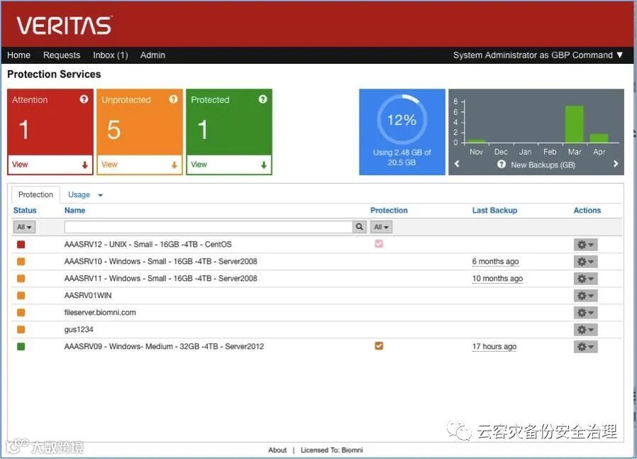This screenshot has width=637, height=459.
Task: Show next months in backups chart
Action: click(616, 164)
